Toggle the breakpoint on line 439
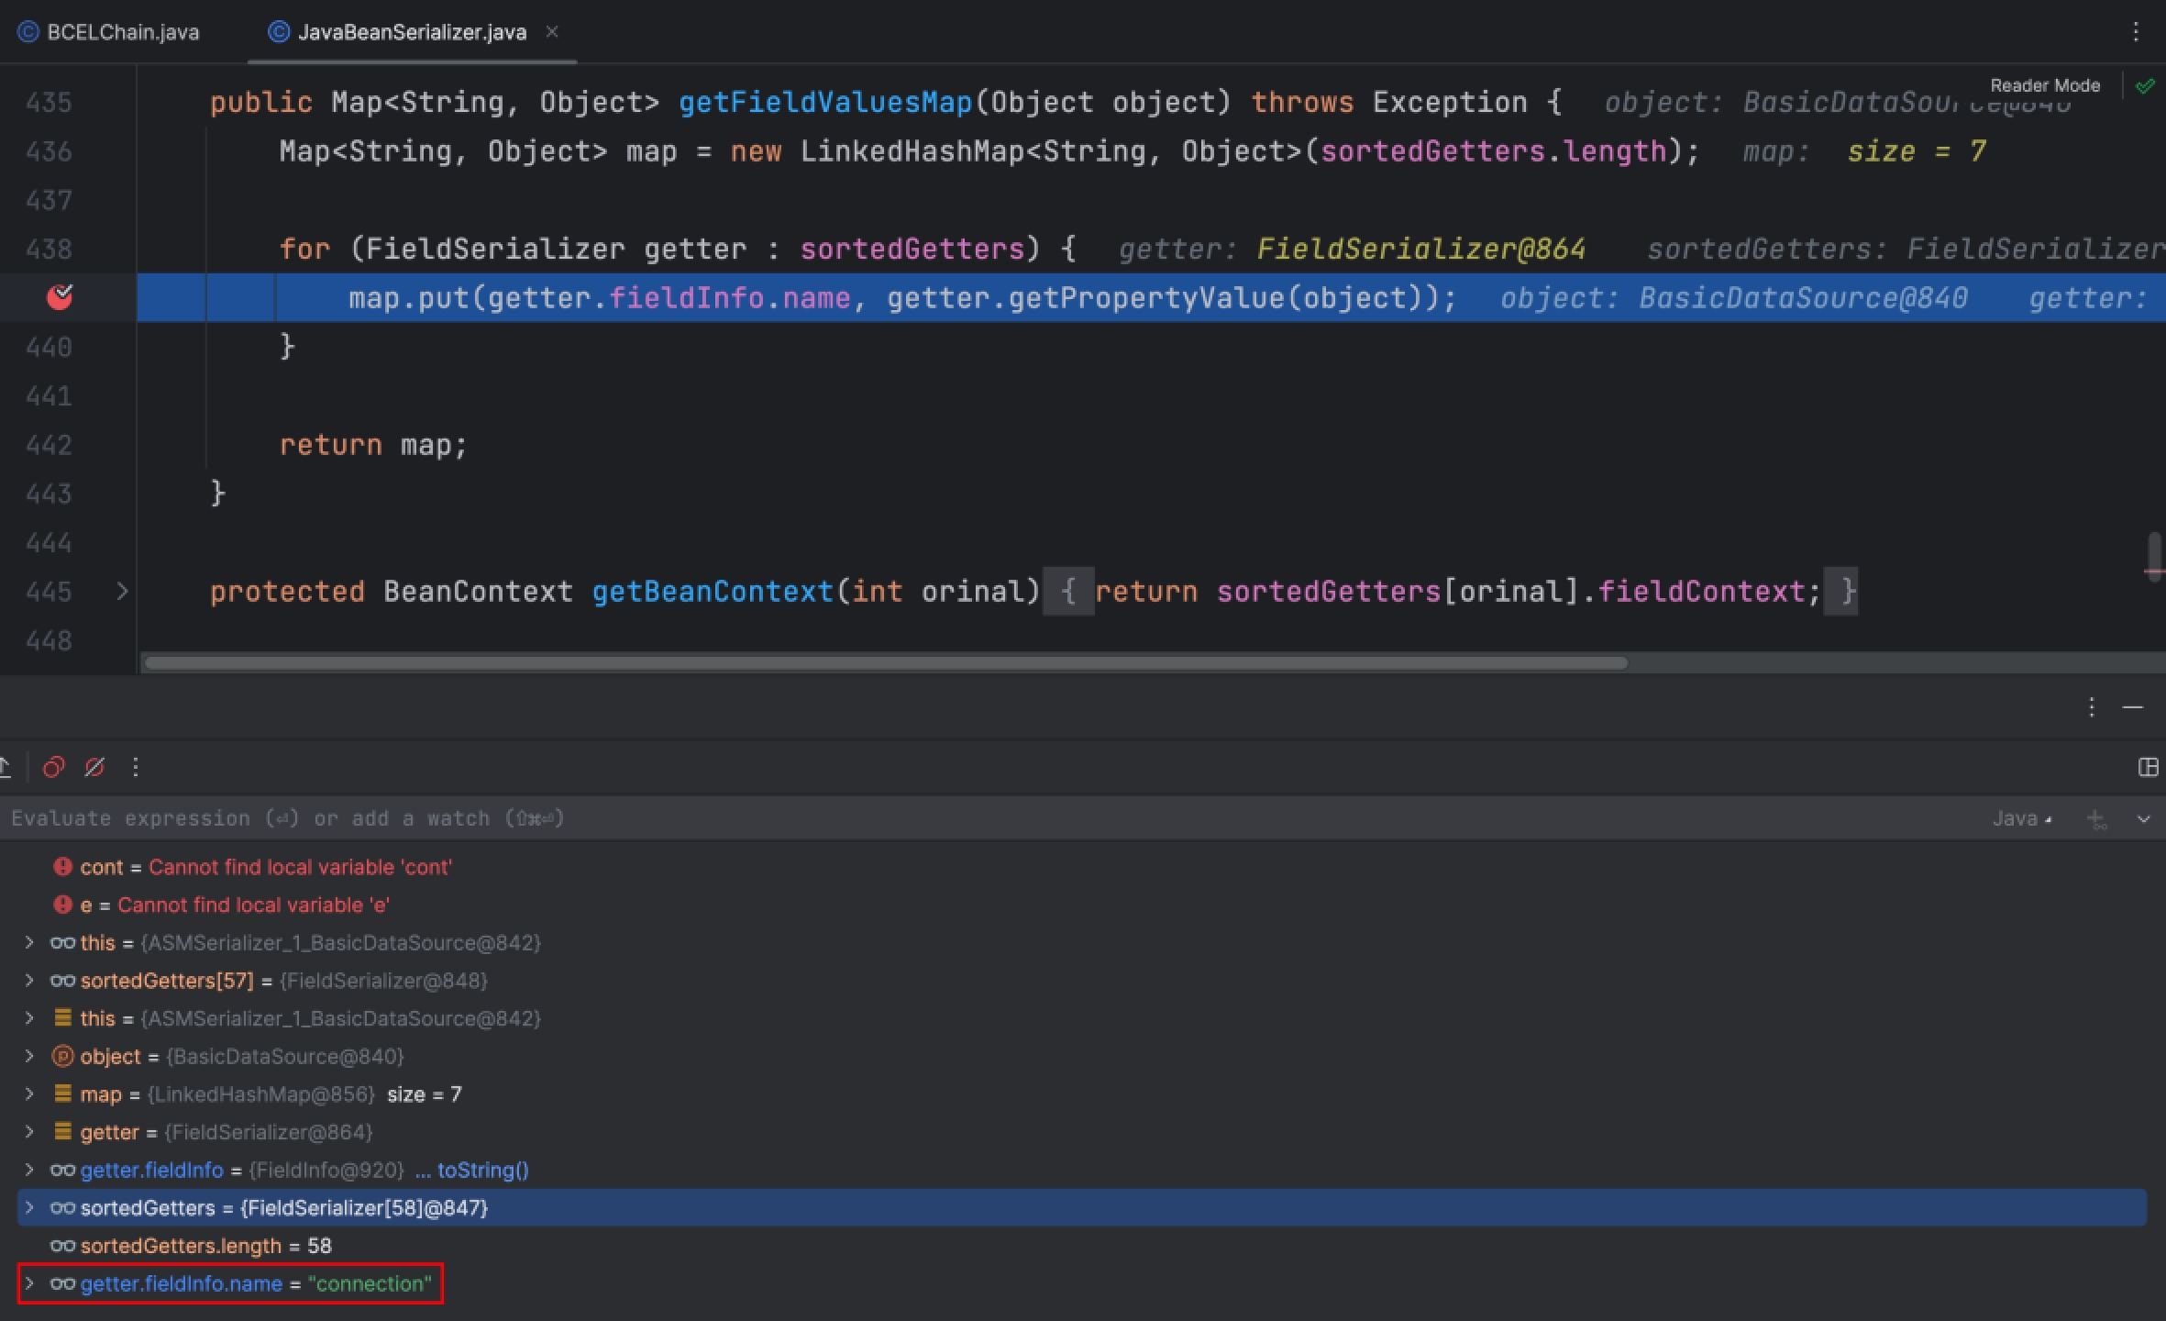Image resolution: width=2166 pixels, height=1321 pixels. click(x=60, y=297)
